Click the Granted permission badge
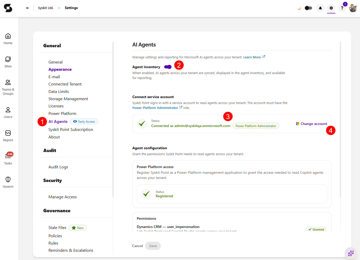Image resolution: width=360 pixels, height=260 pixels. coord(316,229)
